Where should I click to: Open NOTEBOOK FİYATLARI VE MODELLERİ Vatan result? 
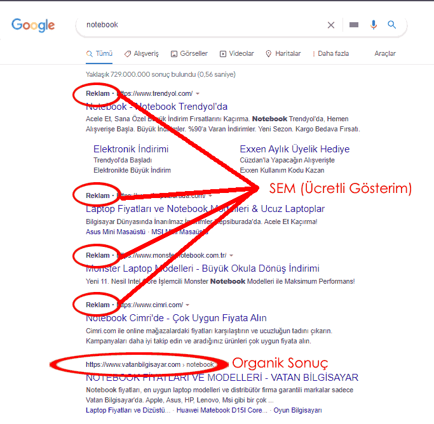pyautogui.click(x=222, y=377)
